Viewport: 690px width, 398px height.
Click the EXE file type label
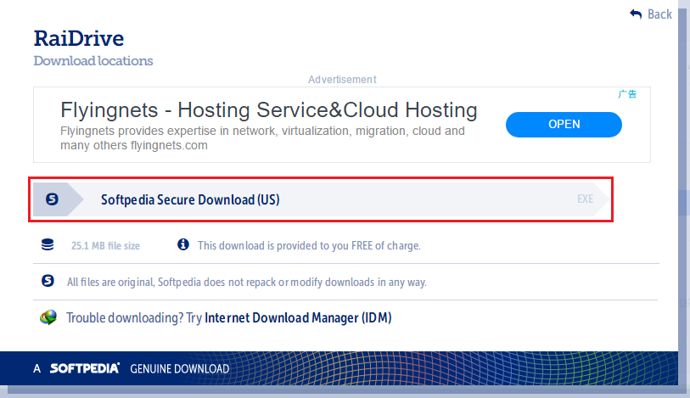(x=585, y=199)
